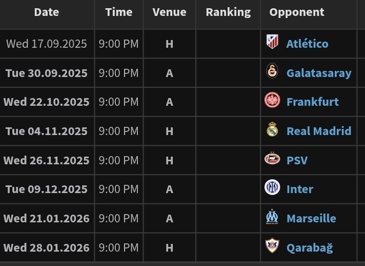This screenshot has width=365, height=266.
Task: Click the Ranking column header
Action: click(228, 12)
